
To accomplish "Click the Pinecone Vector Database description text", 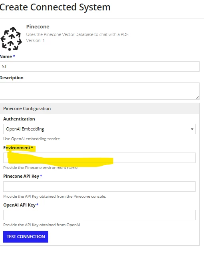I will click(77, 34).
